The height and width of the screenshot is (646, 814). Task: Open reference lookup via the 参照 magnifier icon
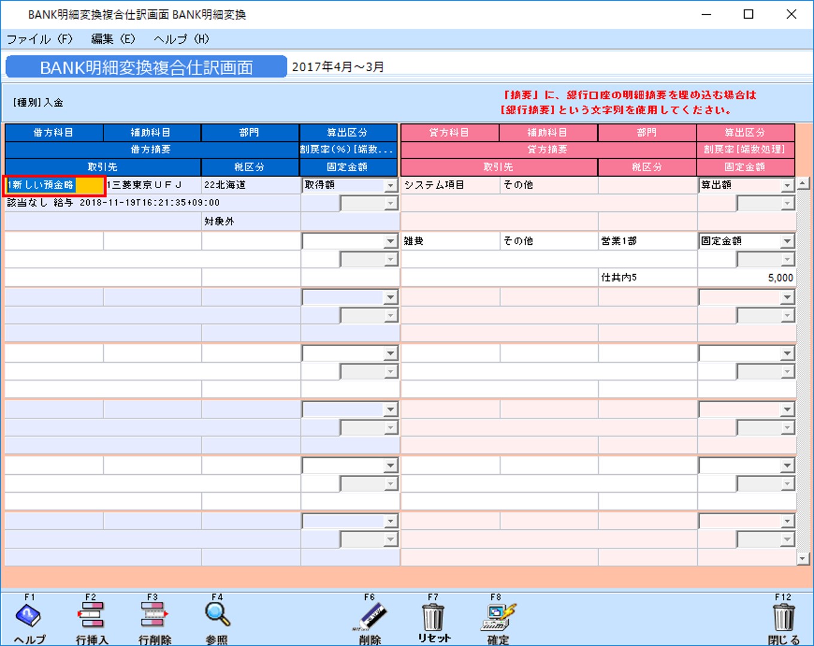217,617
